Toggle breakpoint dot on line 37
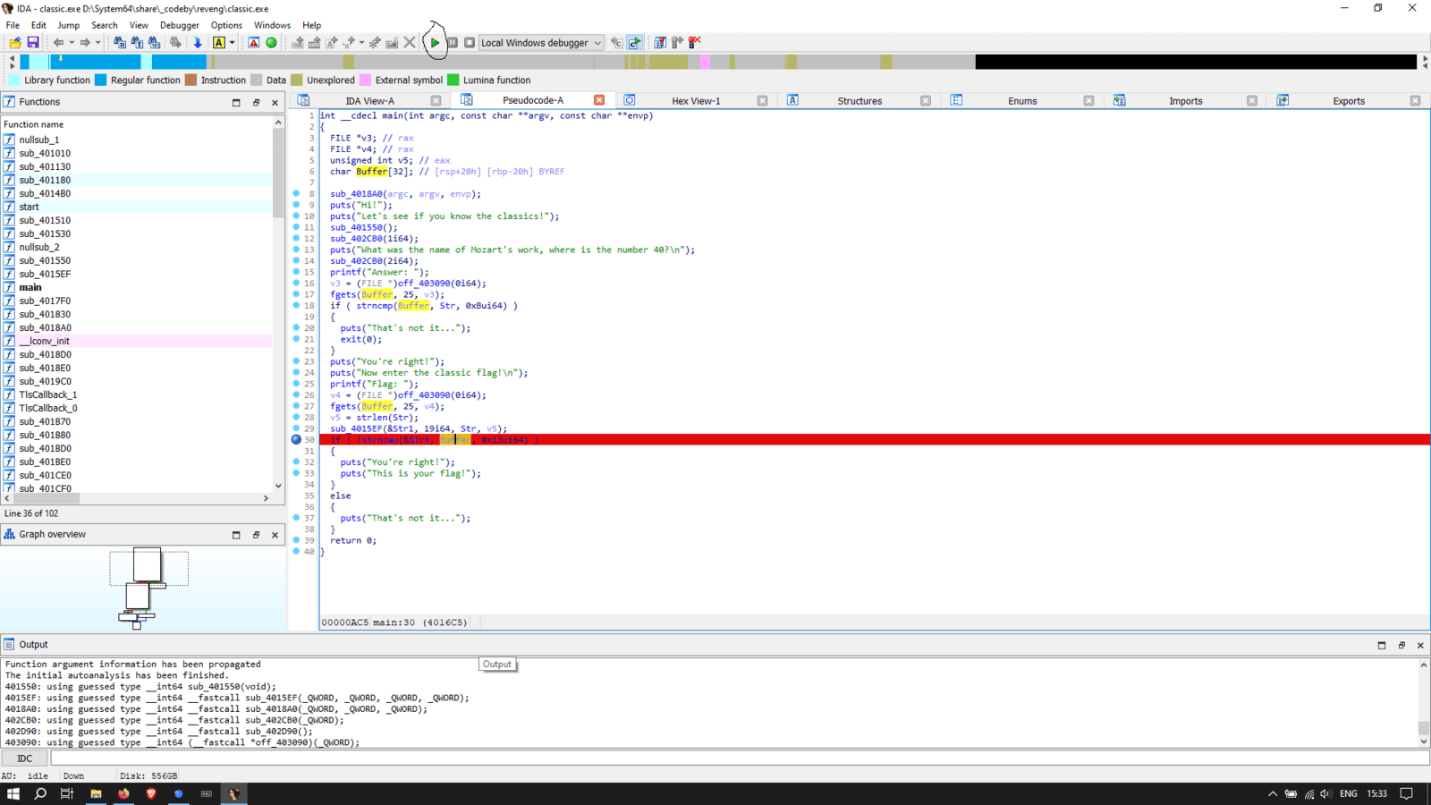1431x805 pixels. [x=296, y=518]
